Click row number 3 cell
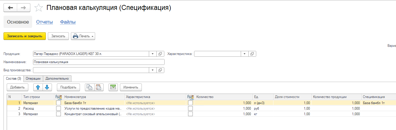This screenshot has width=396, height=130. 14,114
